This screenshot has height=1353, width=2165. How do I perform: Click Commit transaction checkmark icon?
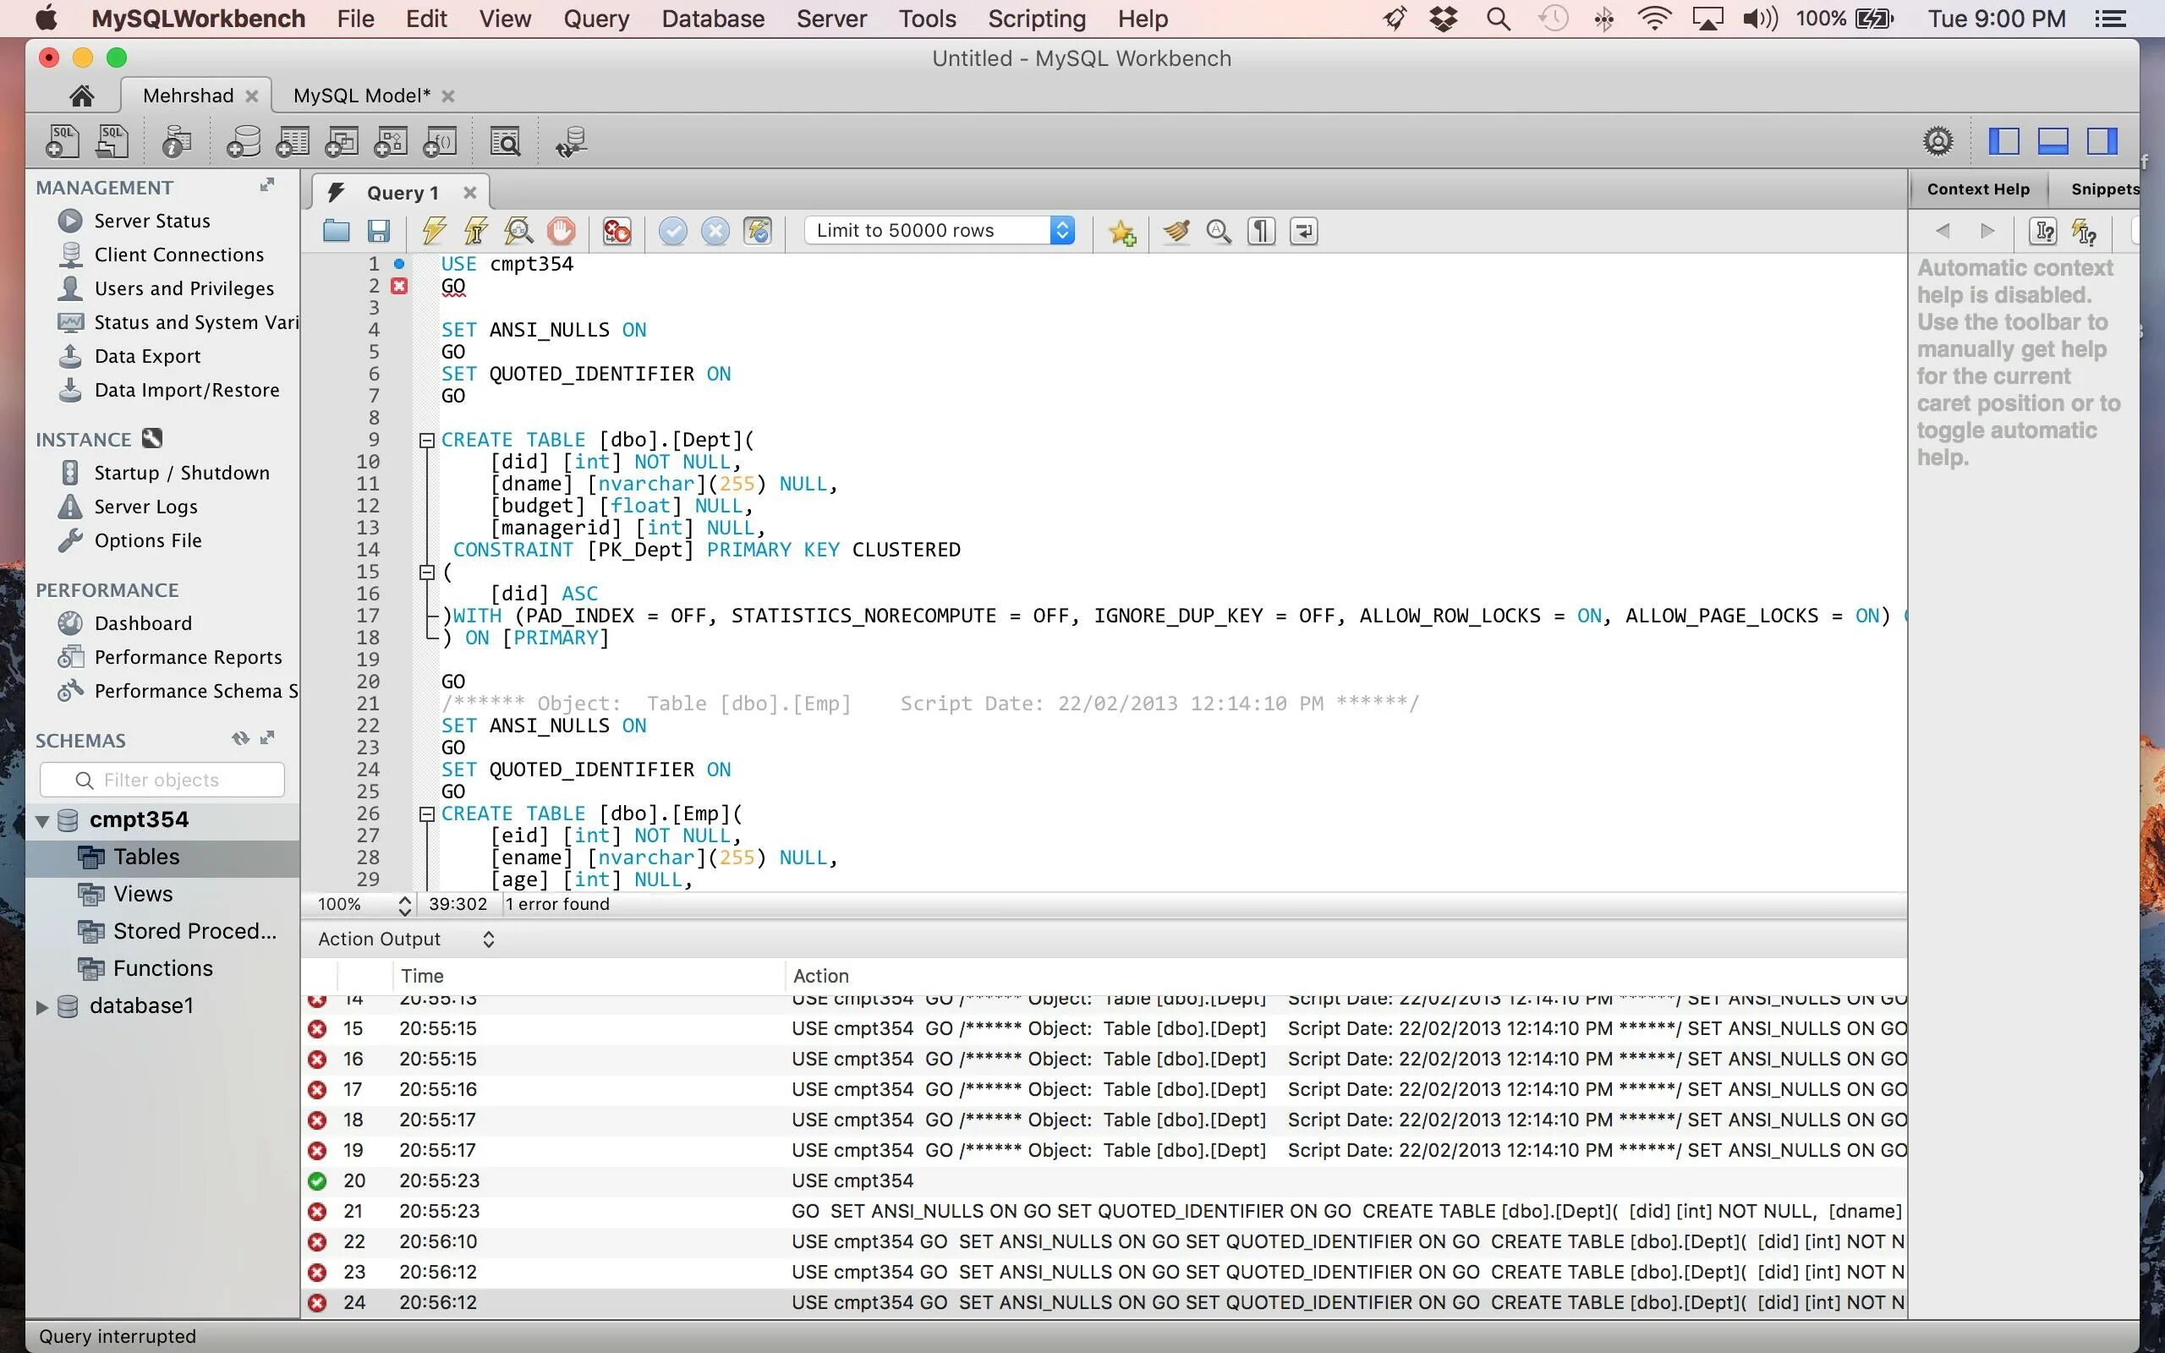click(x=673, y=231)
